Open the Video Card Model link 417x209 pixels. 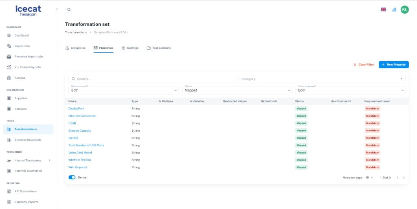[x=80, y=153]
